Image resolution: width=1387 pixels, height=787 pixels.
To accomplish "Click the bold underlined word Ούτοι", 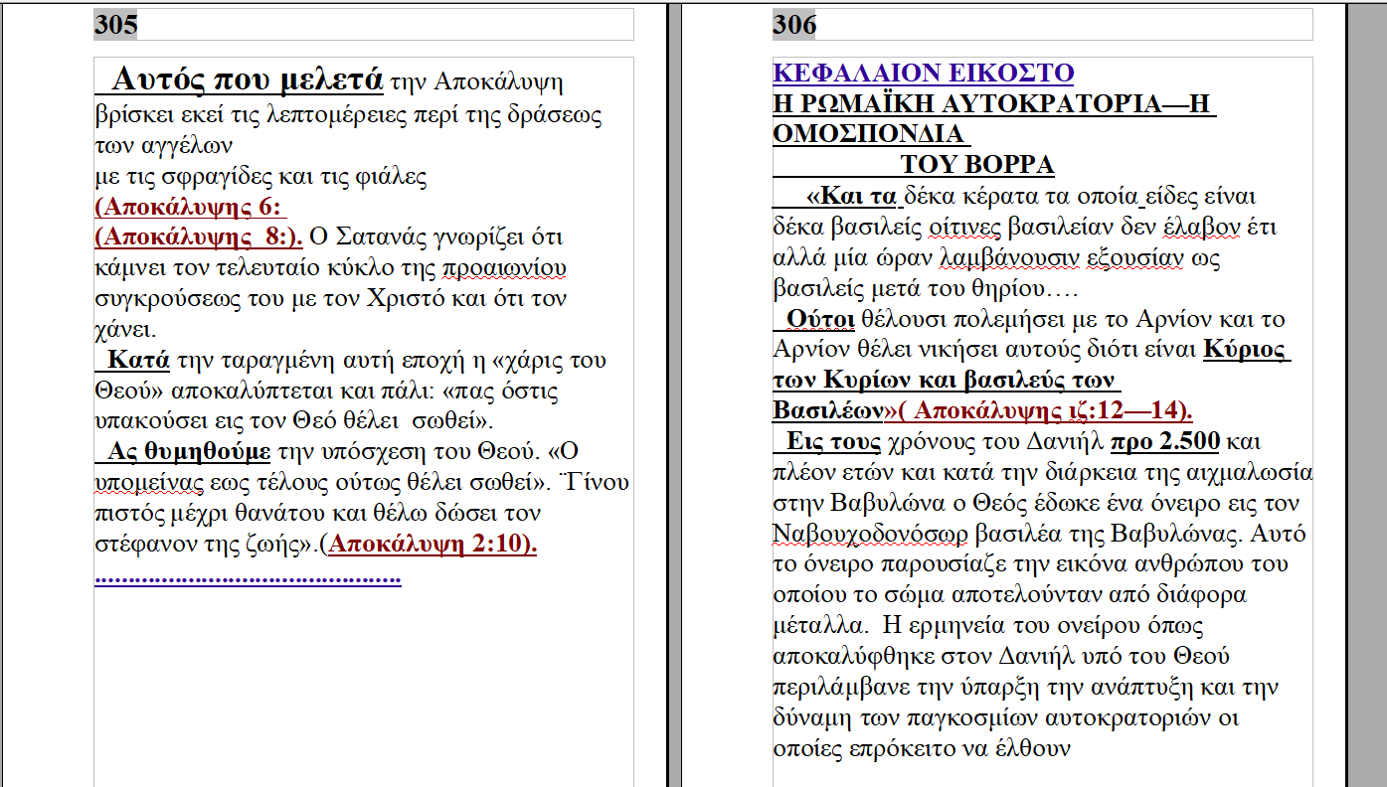I will pyautogui.click(x=821, y=319).
